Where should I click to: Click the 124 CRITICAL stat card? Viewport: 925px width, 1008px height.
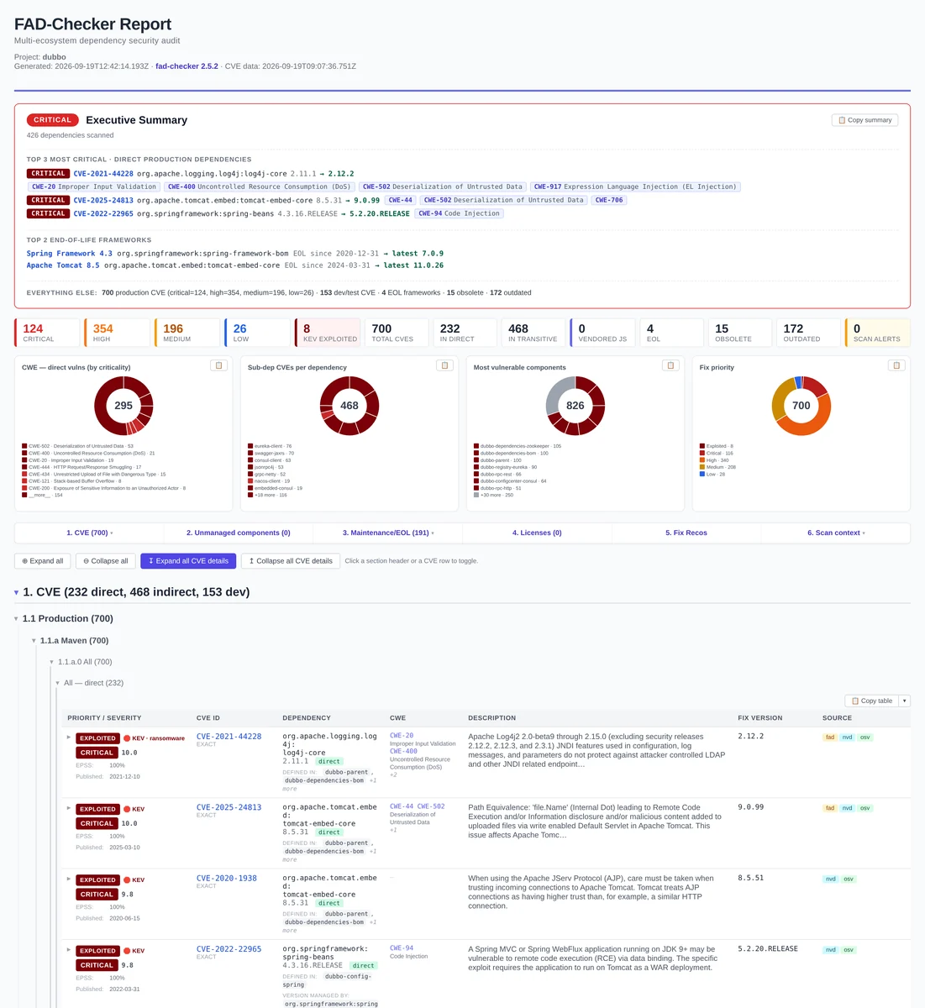pos(47,333)
